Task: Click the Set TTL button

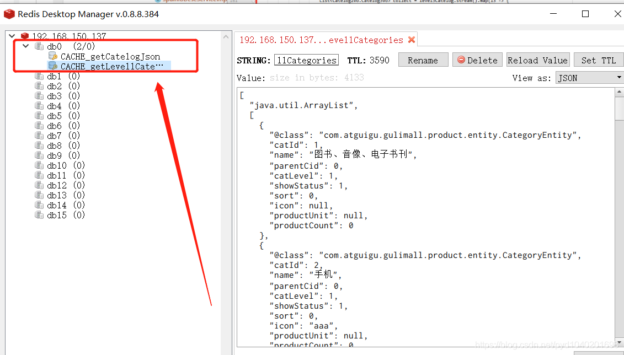Action: click(599, 60)
